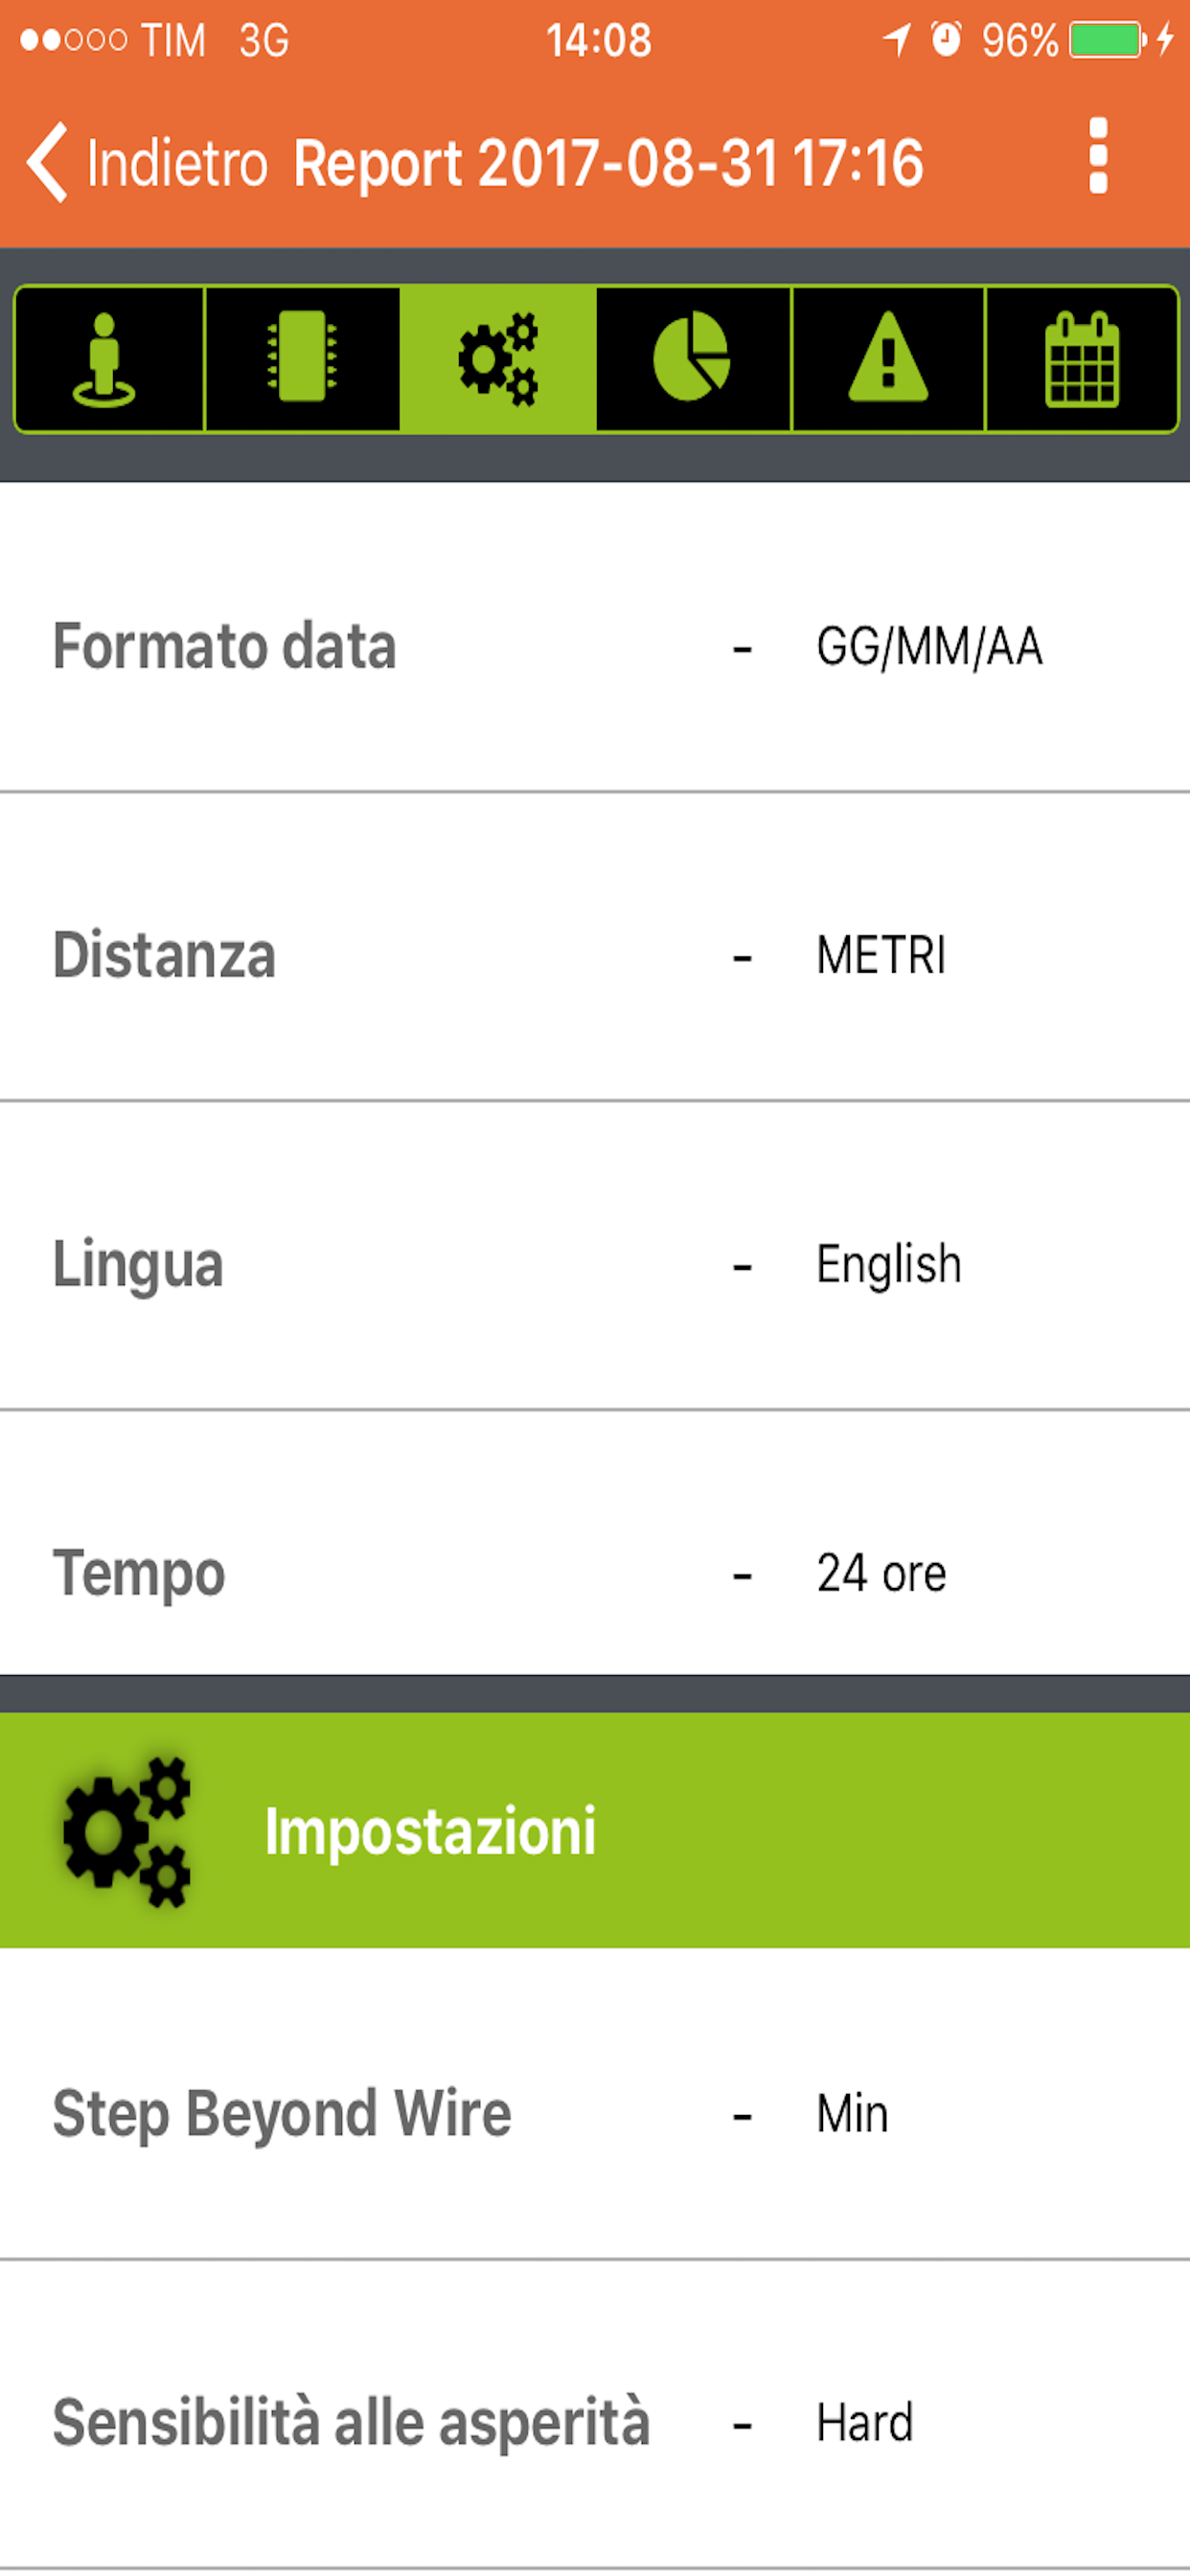The height and width of the screenshot is (2576, 1190).
Task: Tap the back chevron arrow
Action: 47,163
